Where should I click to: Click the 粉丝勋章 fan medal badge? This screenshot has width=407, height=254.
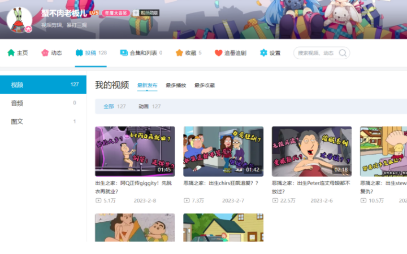coord(146,13)
